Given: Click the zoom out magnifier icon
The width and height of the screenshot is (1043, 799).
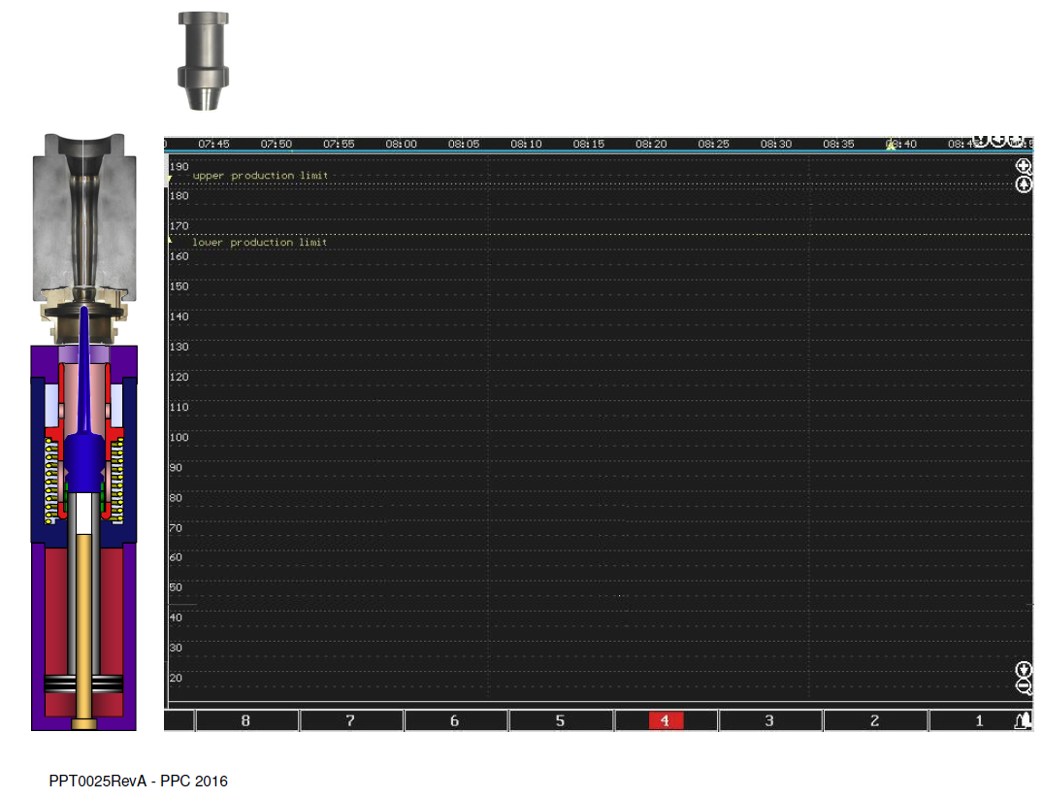Looking at the screenshot, I should (x=1024, y=686).
